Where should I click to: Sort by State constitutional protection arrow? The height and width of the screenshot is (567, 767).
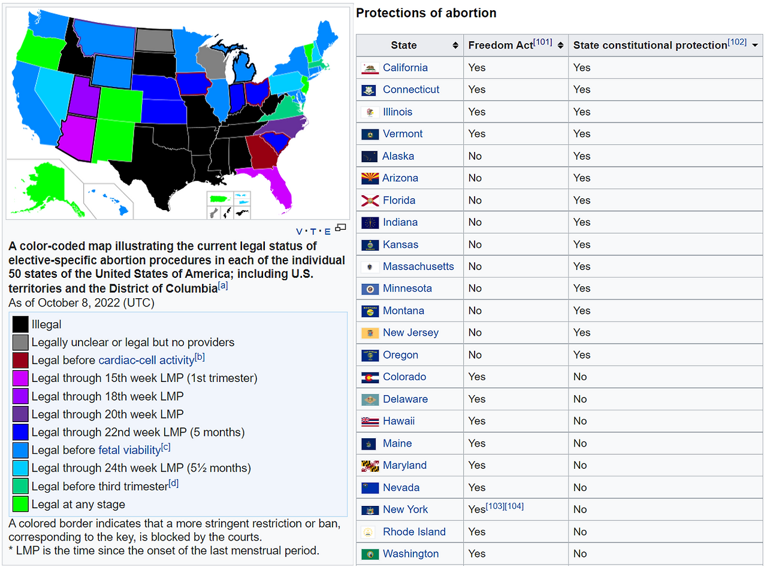point(754,46)
